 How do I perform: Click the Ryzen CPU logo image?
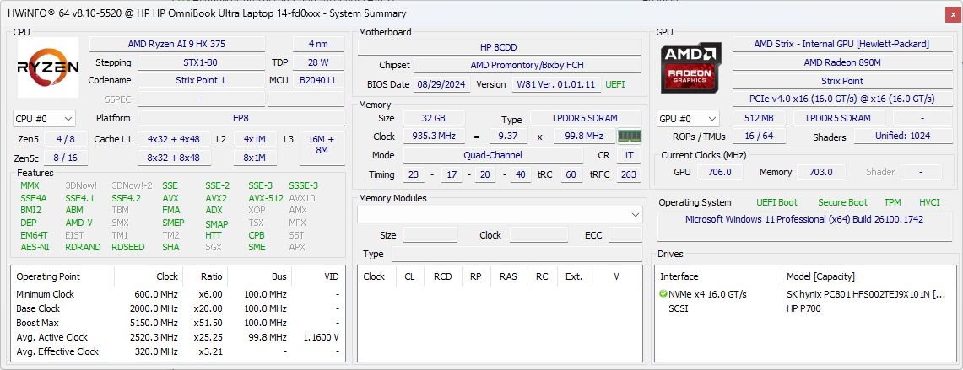pyautogui.click(x=48, y=67)
